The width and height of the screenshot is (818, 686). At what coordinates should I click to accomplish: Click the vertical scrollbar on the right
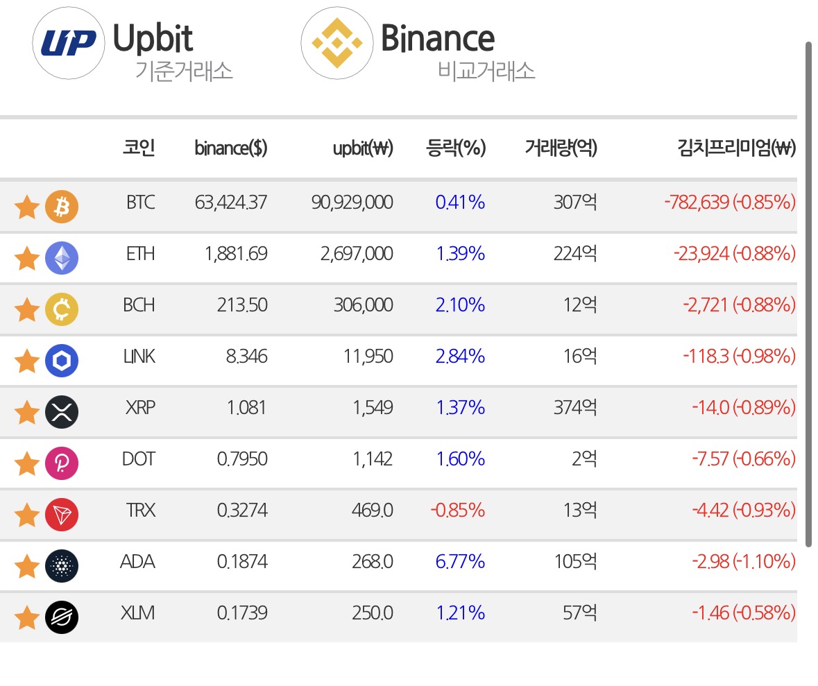click(808, 294)
